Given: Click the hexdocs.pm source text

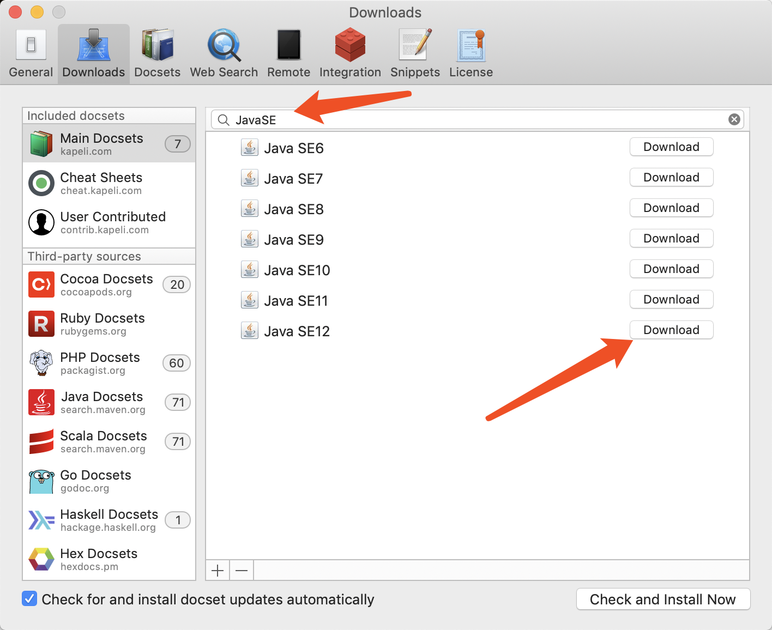Looking at the screenshot, I should coord(89,567).
